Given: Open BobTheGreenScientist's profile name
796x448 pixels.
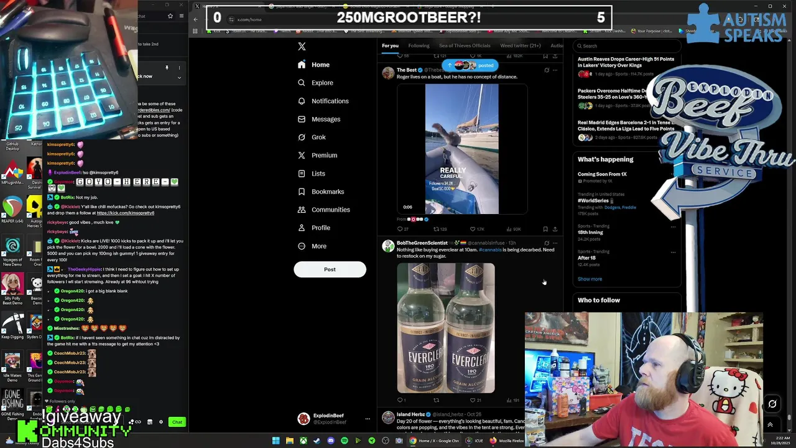Looking at the screenshot, I should (x=422, y=243).
